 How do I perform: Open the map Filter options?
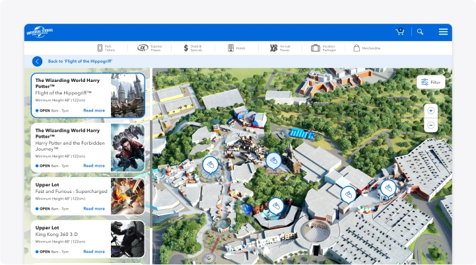point(430,82)
